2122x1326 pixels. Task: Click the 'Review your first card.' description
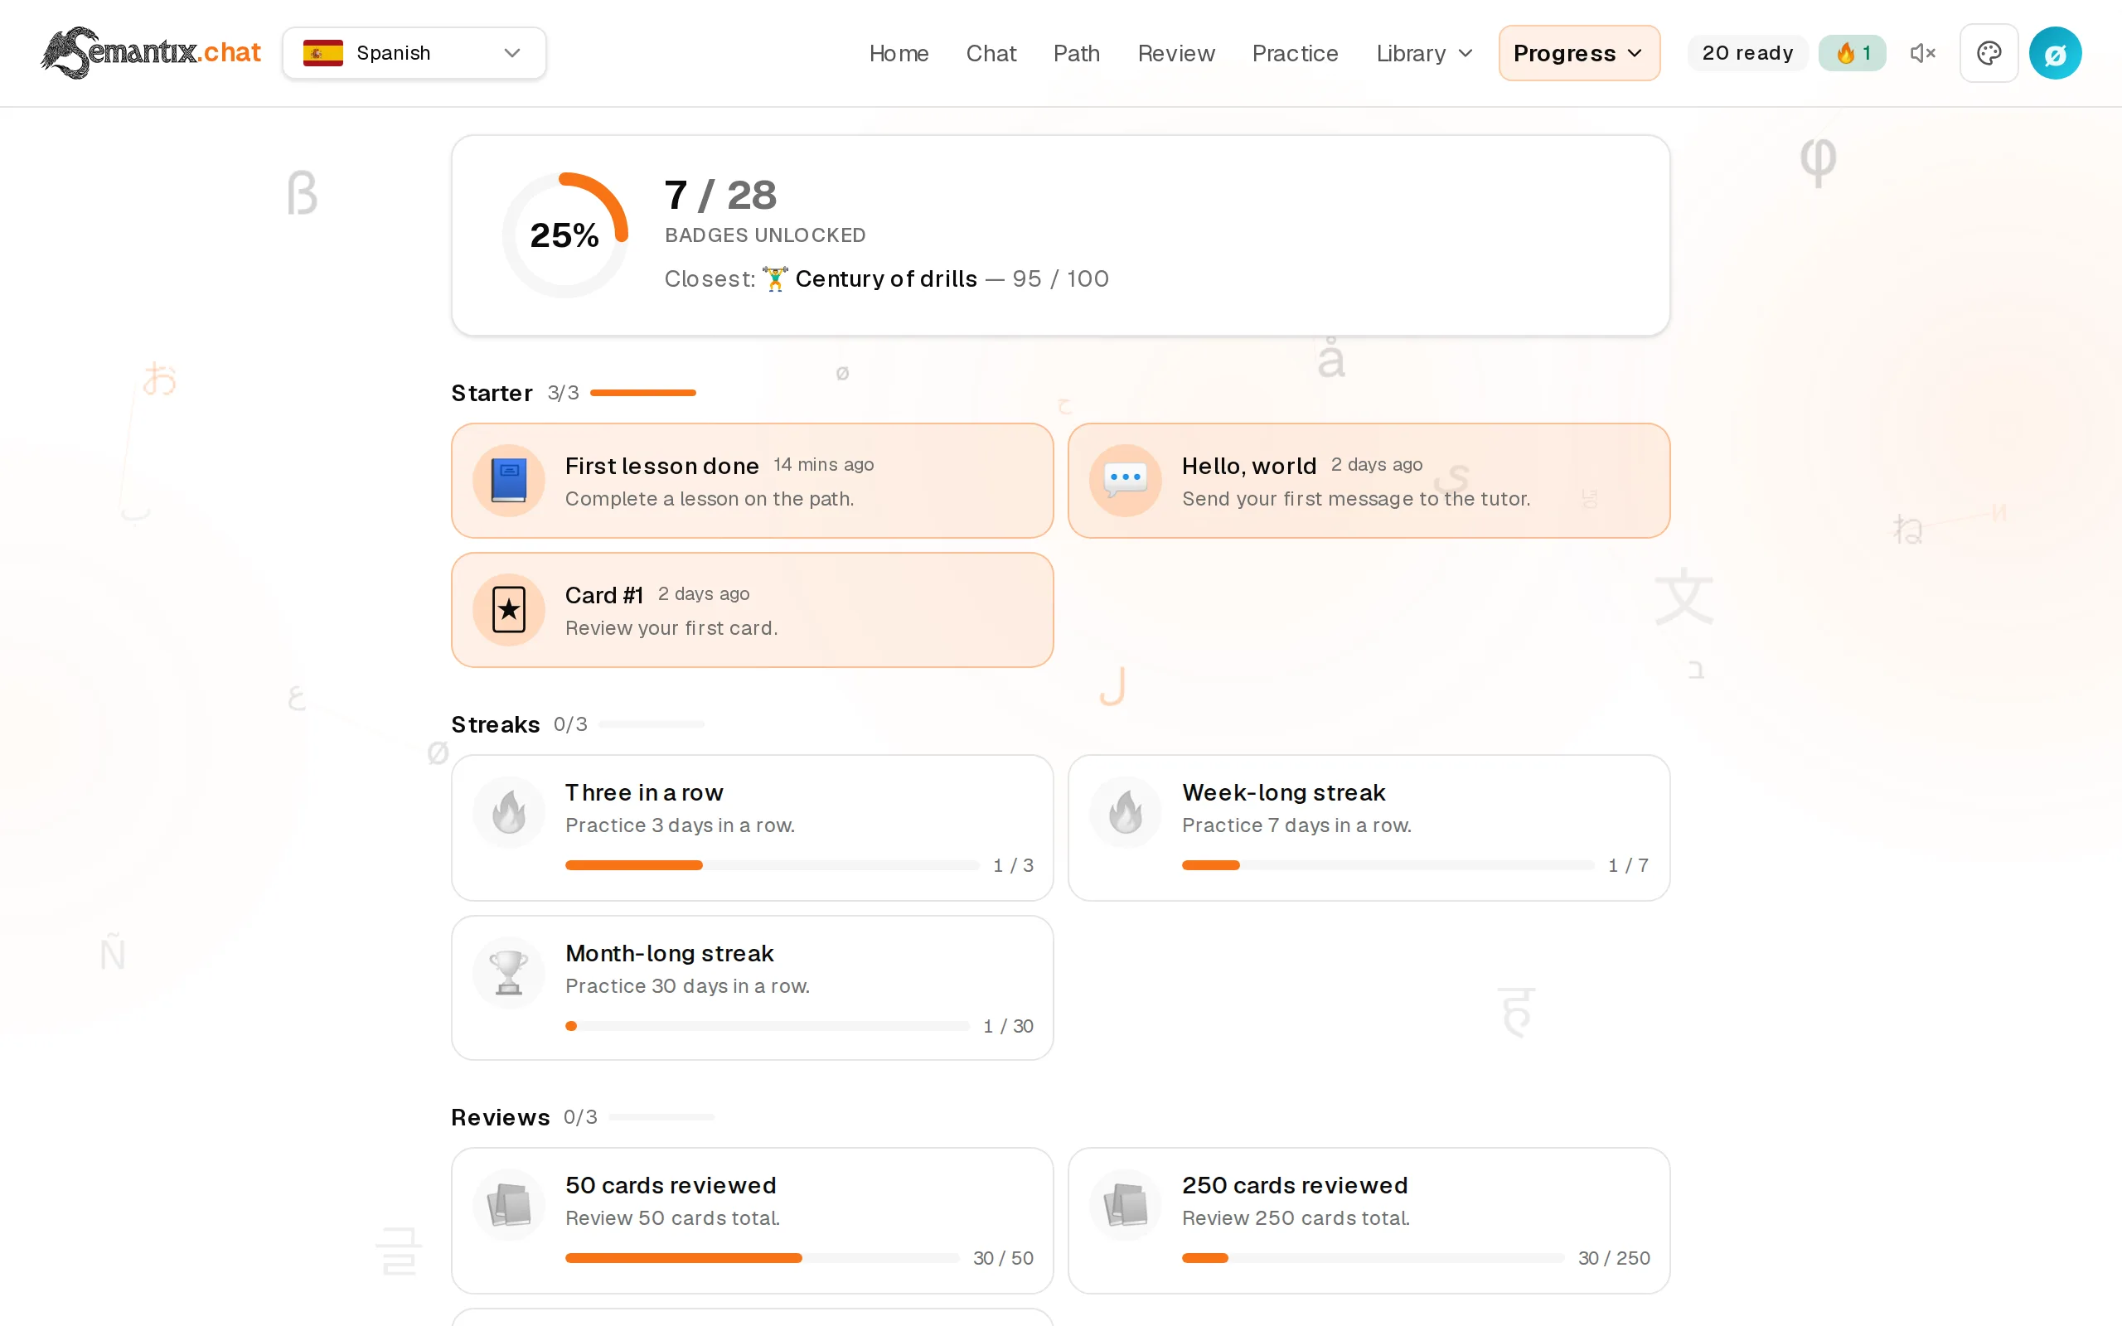pos(671,628)
